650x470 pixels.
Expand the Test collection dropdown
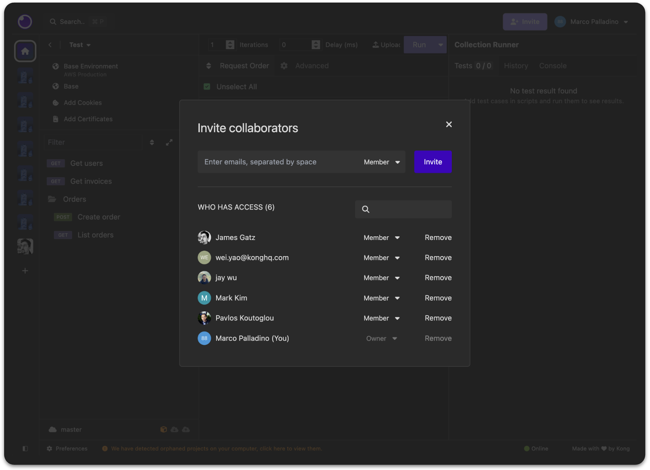[x=80, y=45]
